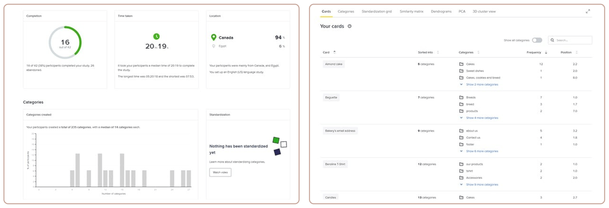Click '12 categories' for Berolina T-Shirt
This screenshot has height=208, width=609.
(427, 164)
